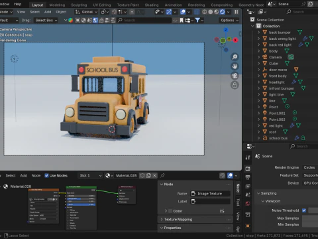Open the Output properties tab icon
This screenshot has width=318, height=239.
248,177
